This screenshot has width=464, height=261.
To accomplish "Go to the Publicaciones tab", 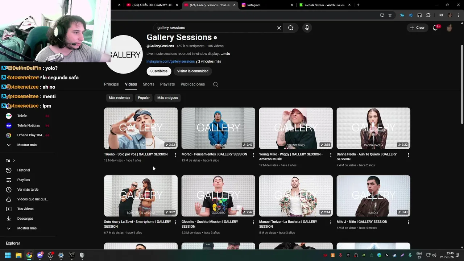I will point(192,84).
